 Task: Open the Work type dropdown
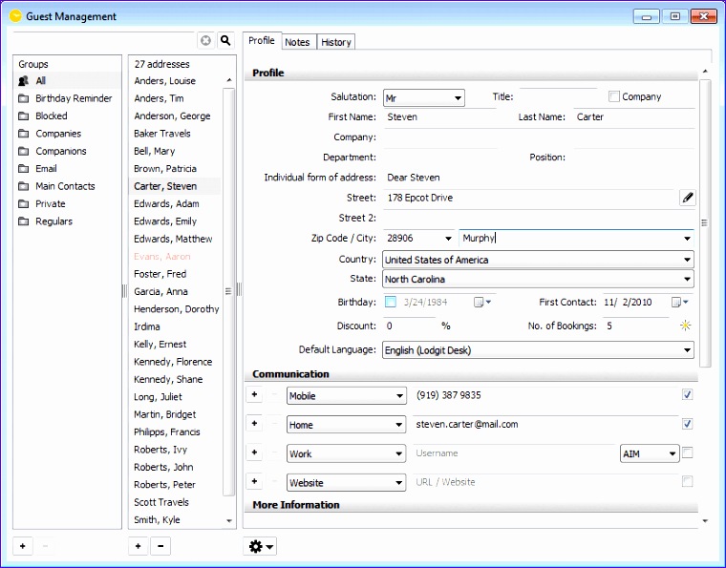[347, 453]
